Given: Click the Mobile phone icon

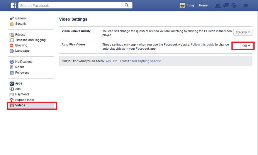Looking at the screenshot, I should [11, 67].
